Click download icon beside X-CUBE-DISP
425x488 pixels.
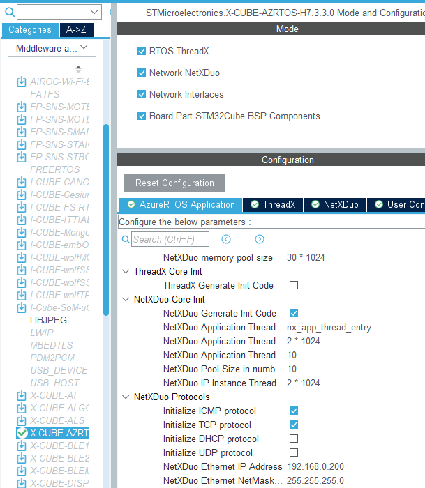(21, 483)
